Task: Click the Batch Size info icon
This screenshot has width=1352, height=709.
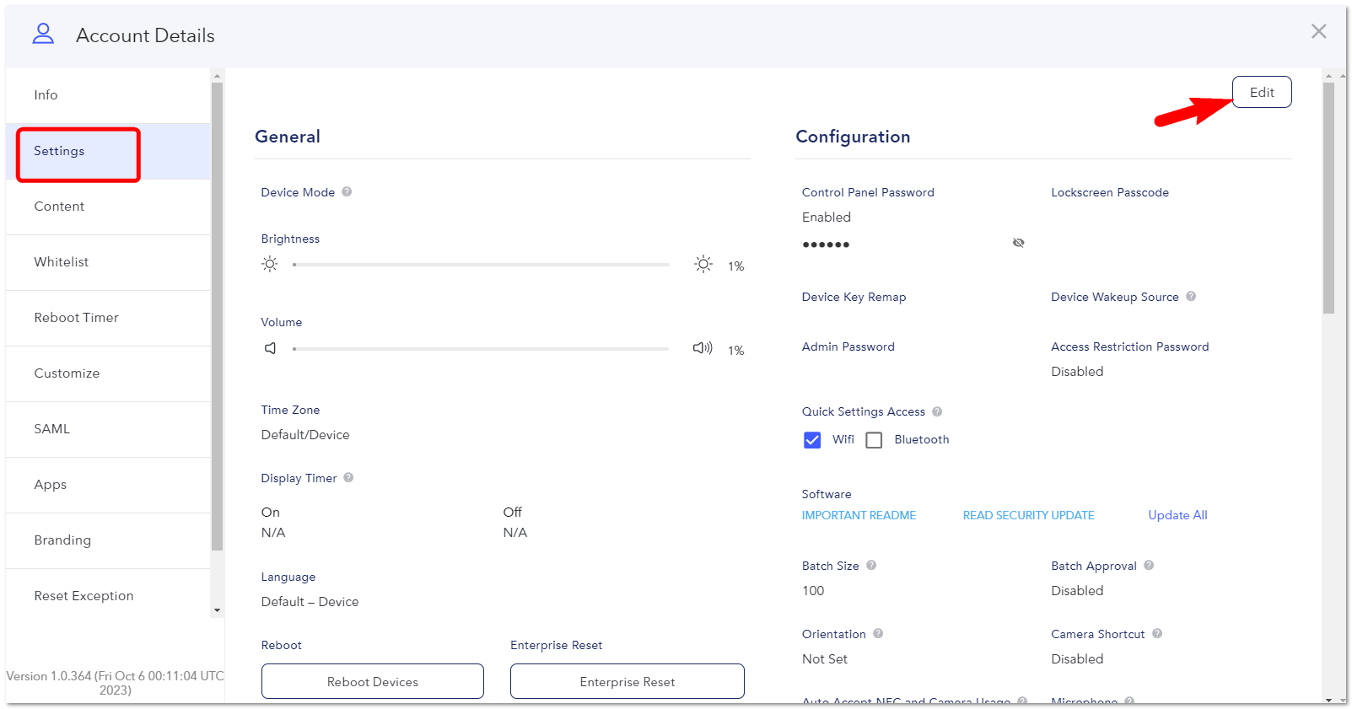Action: 871,566
